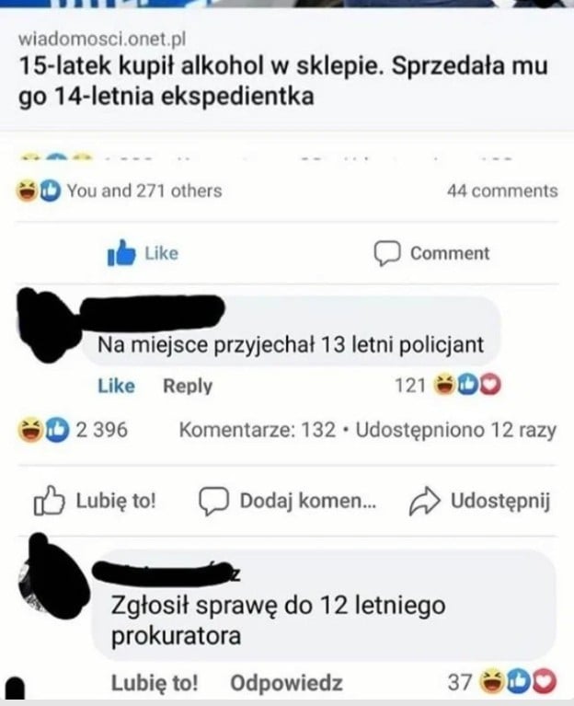
Task: Reply to the 13 letni policjant comment
Action: click(187, 387)
